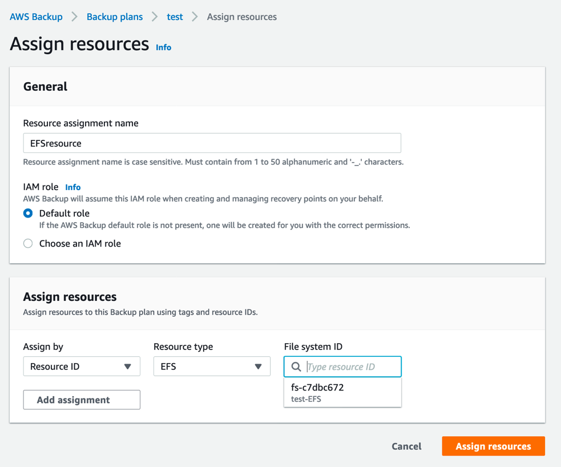561x467 pixels.
Task: Click the search magnifier icon in File system ID field
Action: [296, 366]
